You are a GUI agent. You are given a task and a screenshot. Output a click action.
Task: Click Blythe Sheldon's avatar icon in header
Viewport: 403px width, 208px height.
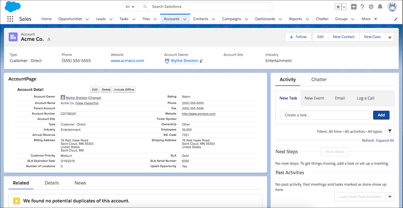click(167, 61)
